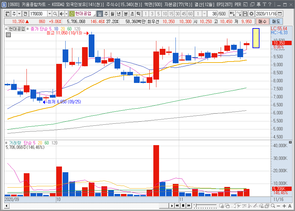The width and height of the screenshot is (295, 211).
Task: Click the rewind playback button
Action: click(177, 206)
